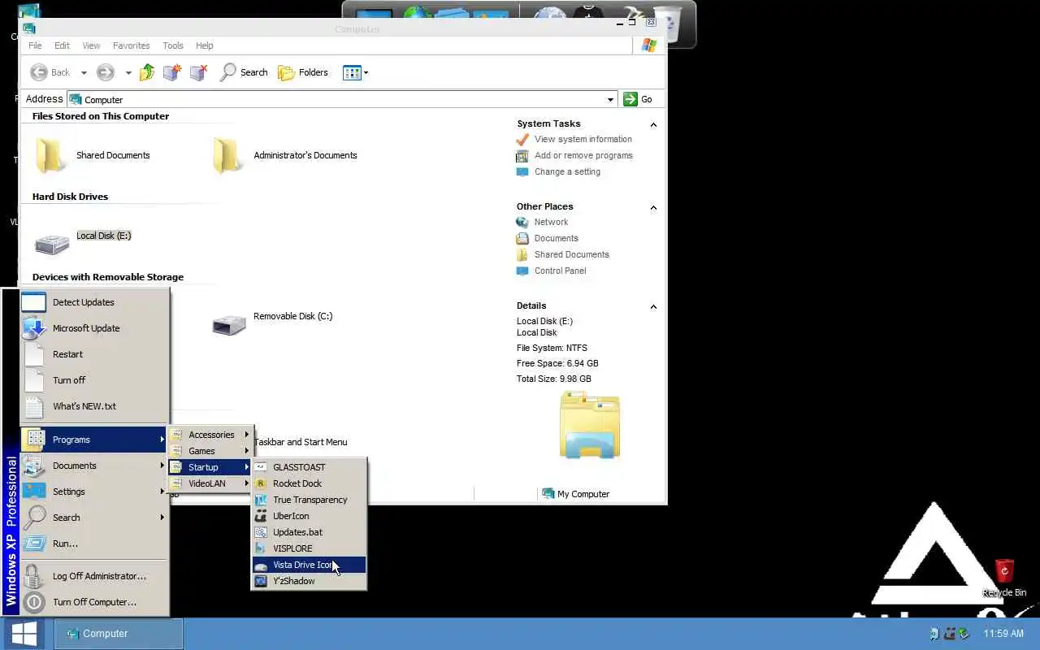Screen dimensions: 1040x650
Task: Click Detect Updates in Start menu
Action: coord(94,302)
